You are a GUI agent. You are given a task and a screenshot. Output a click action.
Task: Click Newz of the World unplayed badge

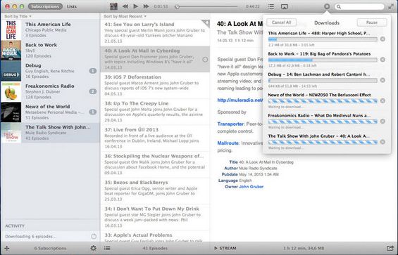click(x=93, y=112)
